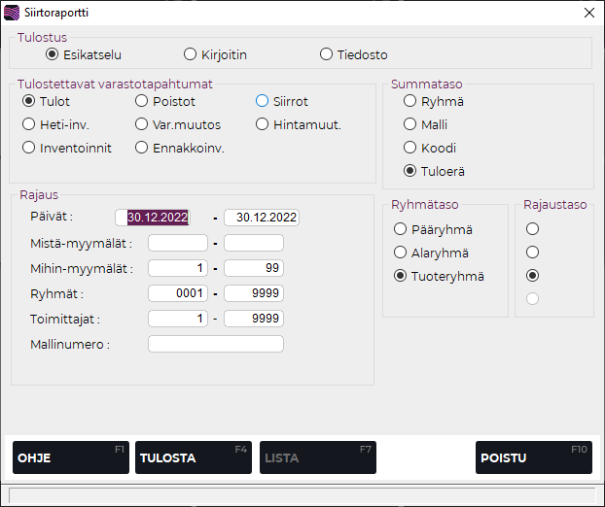Select the Poistot stock event type
The width and height of the screenshot is (605, 507).
[x=142, y=101]
